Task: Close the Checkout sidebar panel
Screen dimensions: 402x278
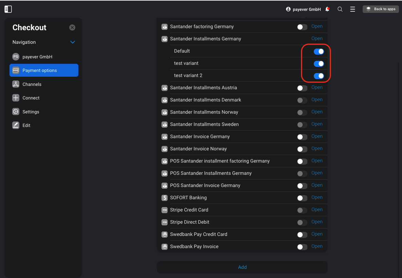Action: (72, 27)
